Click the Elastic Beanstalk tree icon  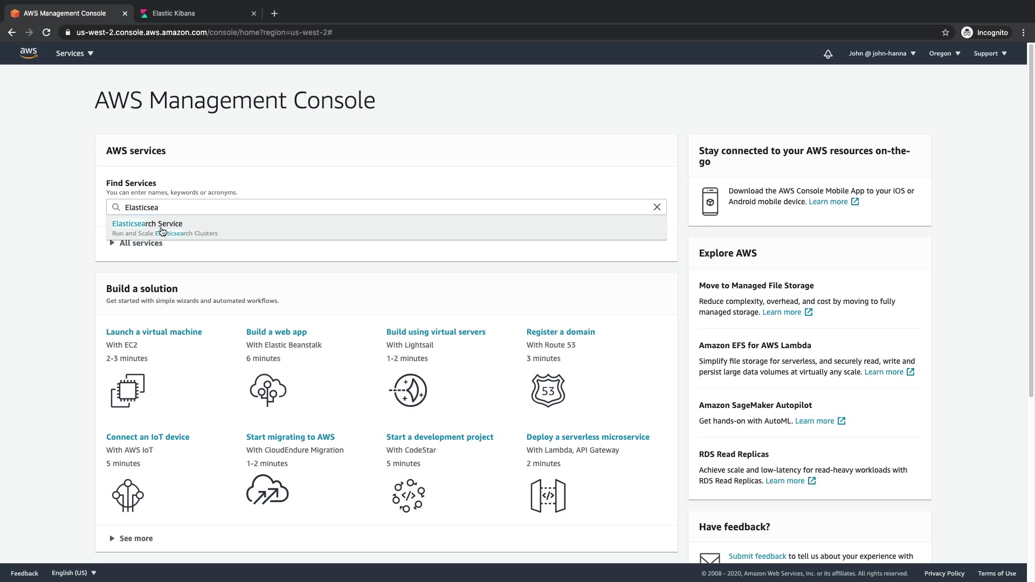[268, 390]
